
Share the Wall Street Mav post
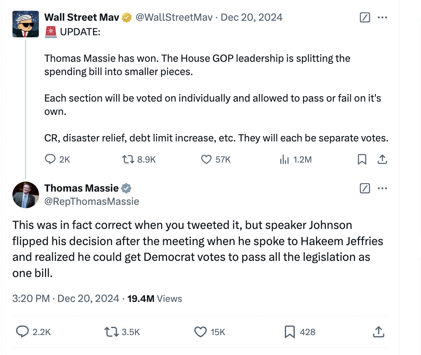click(x=382, y=159)
